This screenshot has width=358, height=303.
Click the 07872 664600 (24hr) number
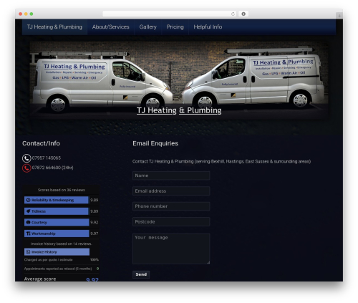52,168
